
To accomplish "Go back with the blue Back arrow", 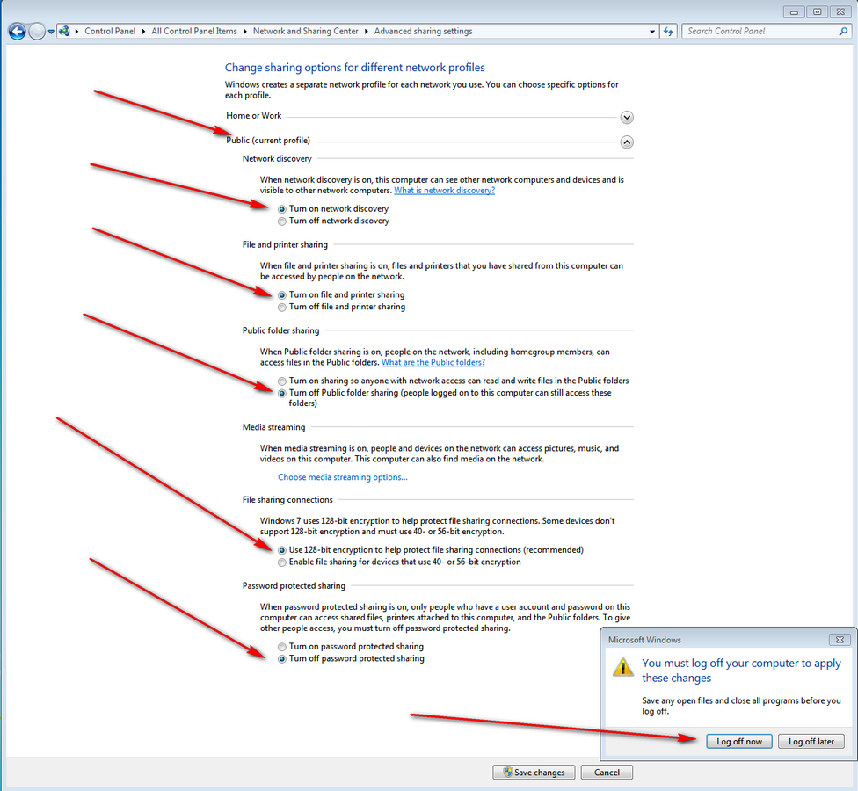I will click(x=17, y=32).
